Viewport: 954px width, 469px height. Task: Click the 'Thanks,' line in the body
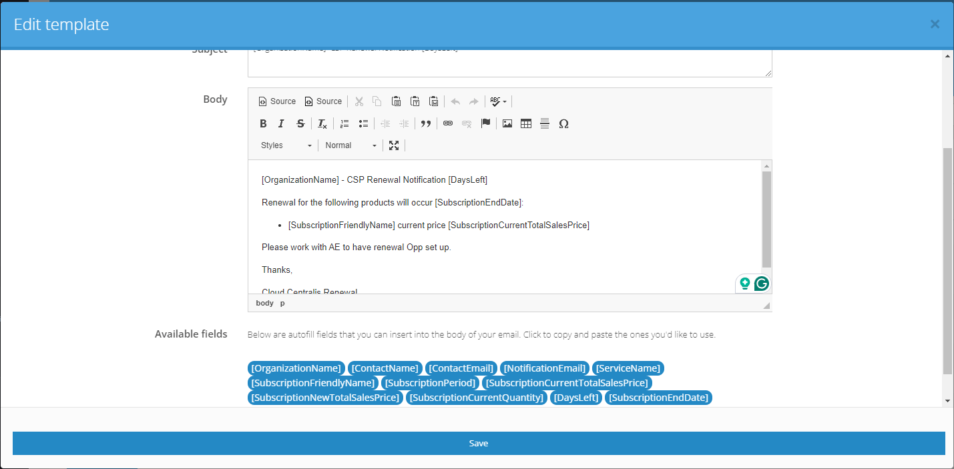click(x=277, y=270)
